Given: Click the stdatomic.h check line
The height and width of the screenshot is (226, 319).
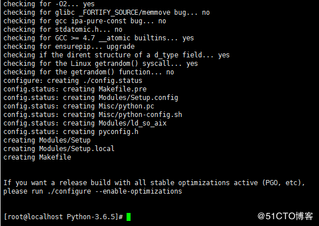Looking at the screenshot, I should click(63, 30).
